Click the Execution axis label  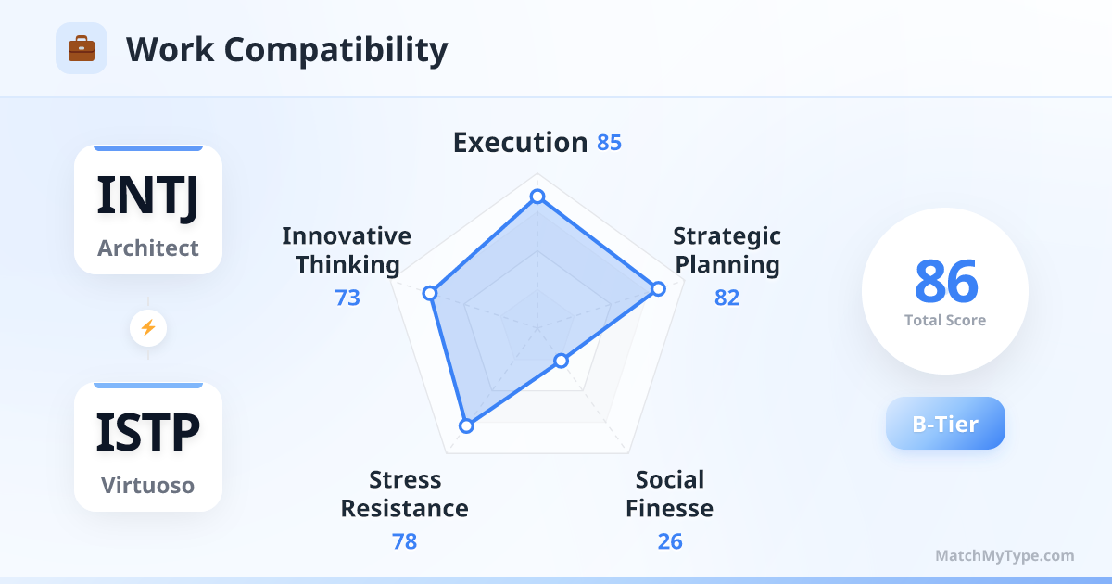tap(520, 143)
